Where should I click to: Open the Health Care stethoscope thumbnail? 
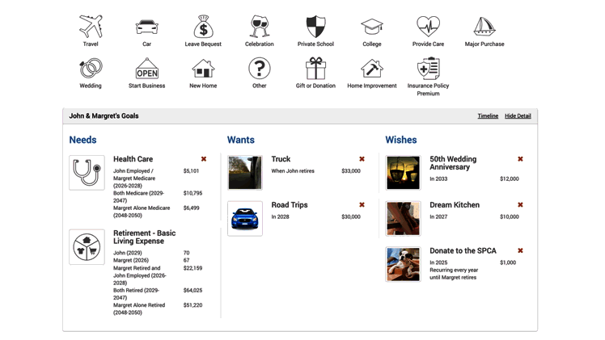(87, 173)
